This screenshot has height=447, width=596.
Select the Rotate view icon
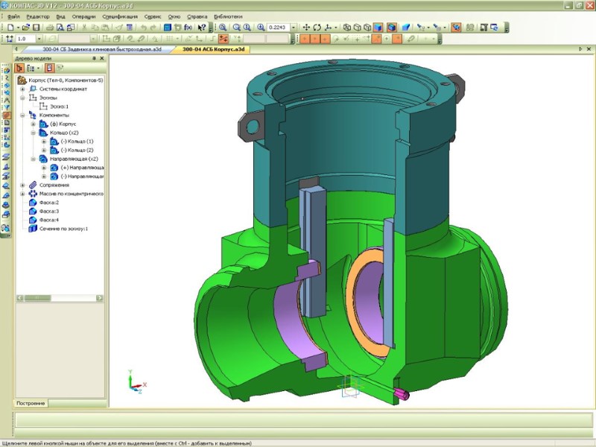coord(317,28)
